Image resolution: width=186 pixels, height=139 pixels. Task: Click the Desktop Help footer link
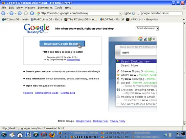100,121
